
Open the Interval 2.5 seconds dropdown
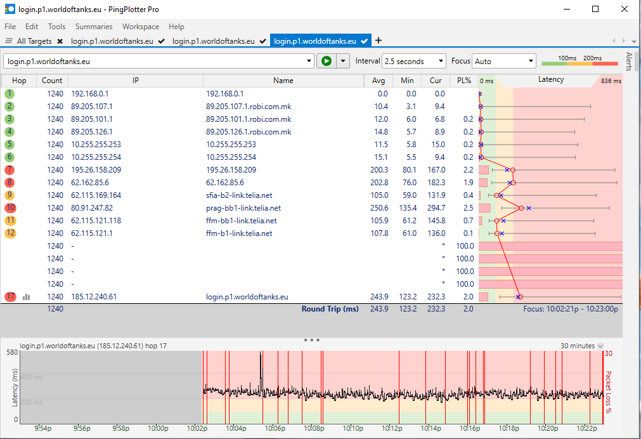[414, 61]
